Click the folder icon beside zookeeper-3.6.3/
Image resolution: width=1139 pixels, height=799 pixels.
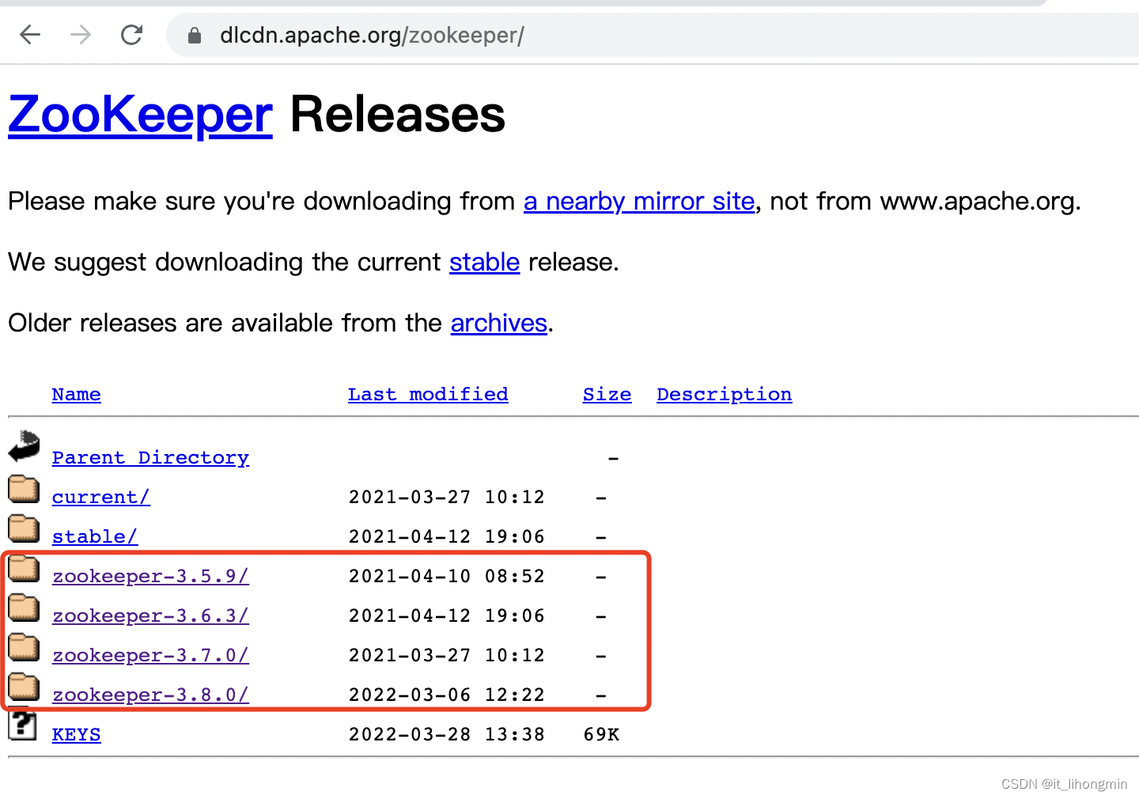pos(24,608)
